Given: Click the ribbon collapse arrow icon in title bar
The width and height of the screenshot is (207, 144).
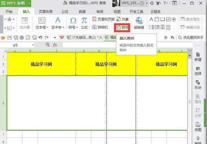Looking at the screenshot, I should (174, 3).
